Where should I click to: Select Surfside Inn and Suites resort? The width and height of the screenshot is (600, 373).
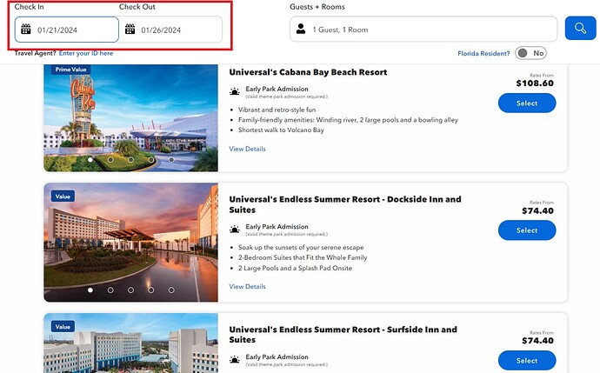click(x=527, y=360)
